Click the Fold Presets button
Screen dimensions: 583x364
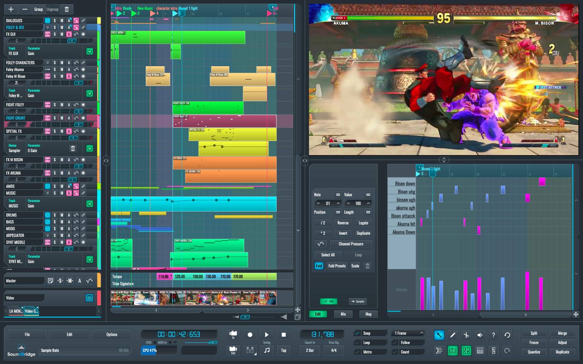337,266
